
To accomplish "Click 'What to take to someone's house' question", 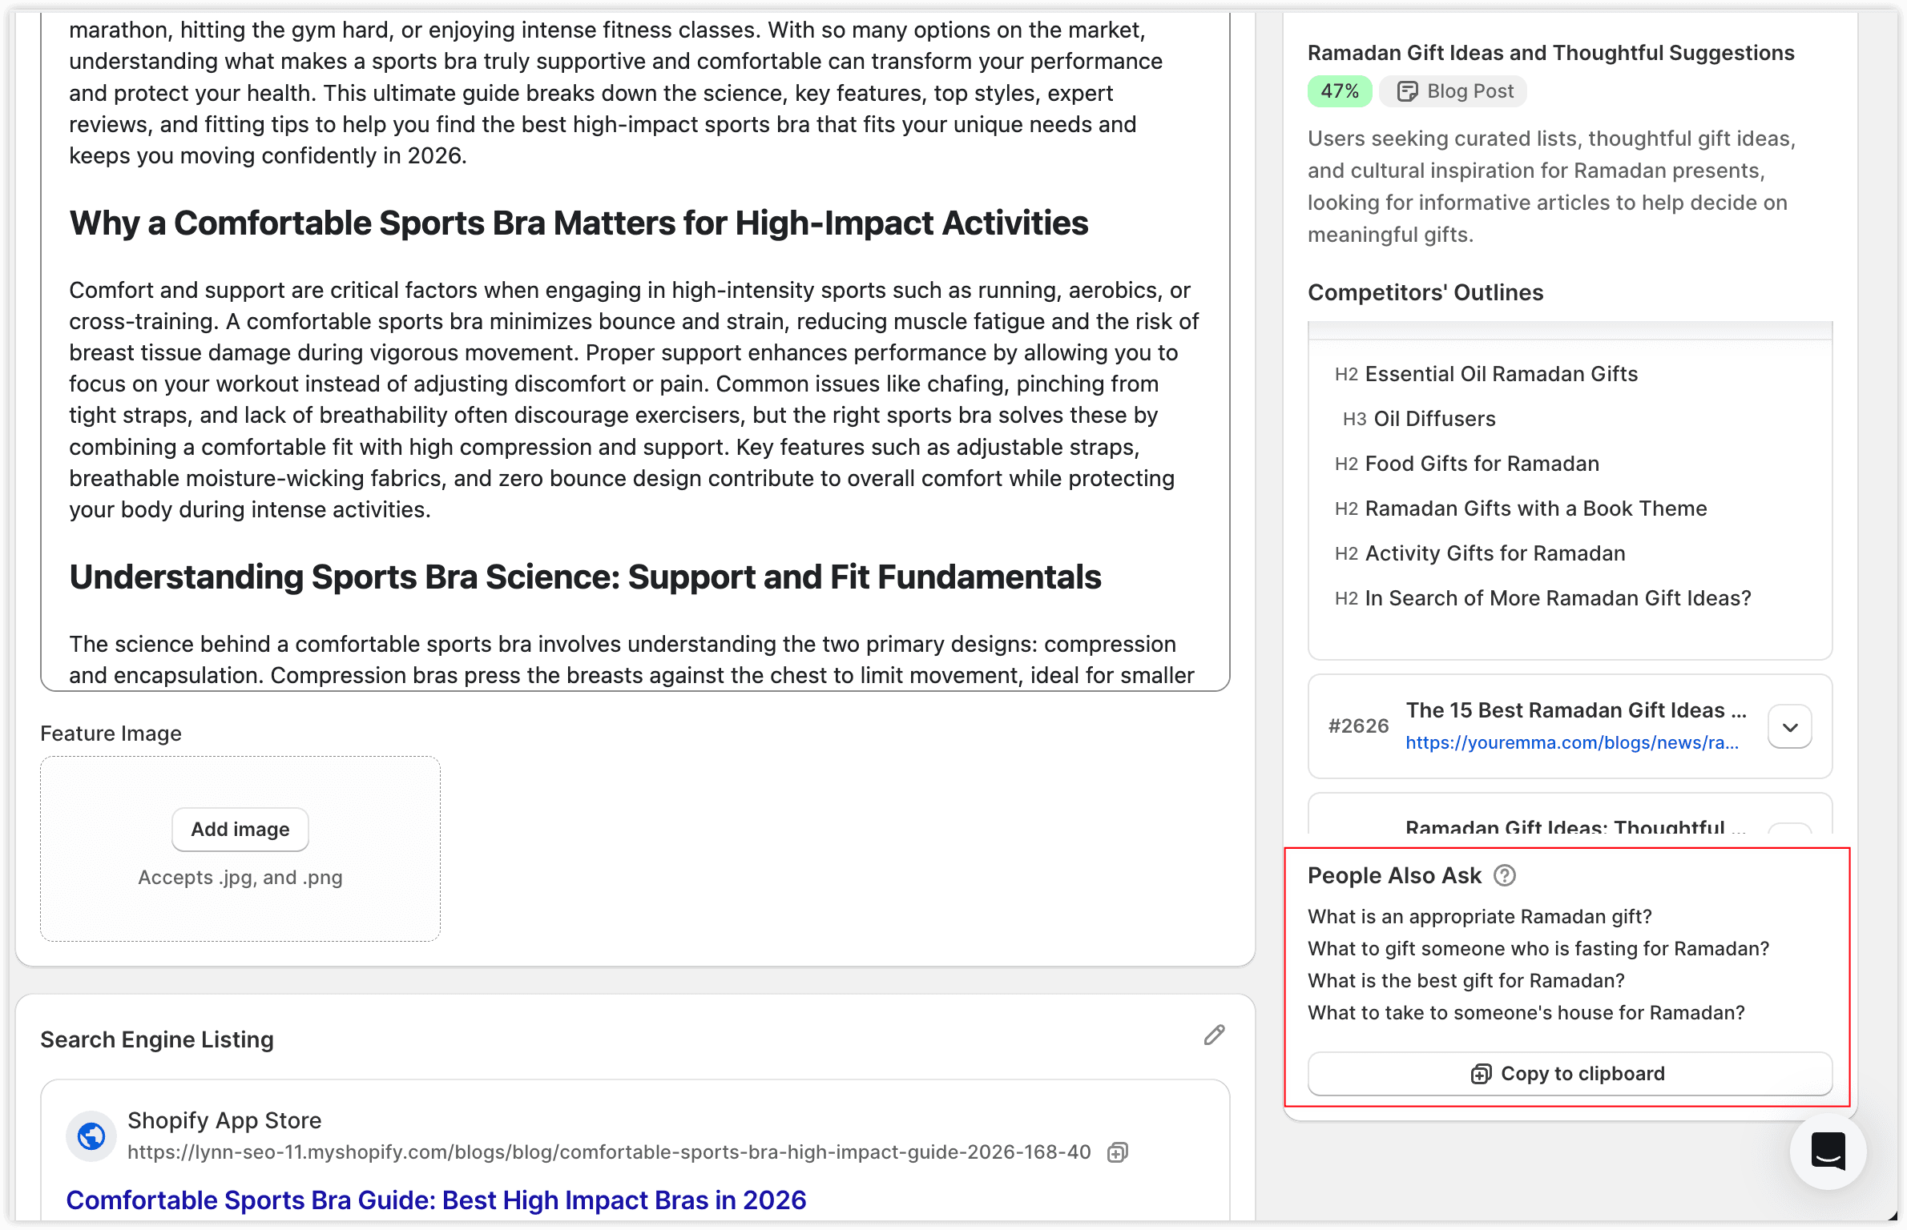I will [1526, 1012].
